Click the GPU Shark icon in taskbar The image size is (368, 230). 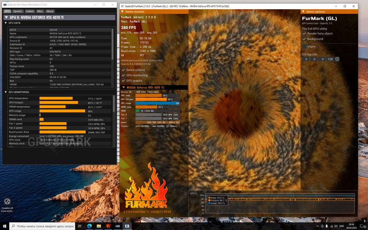coord(118,226)
